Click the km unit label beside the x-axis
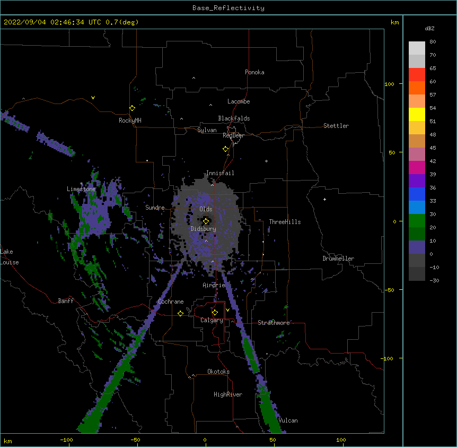 (x=8, y=441)
